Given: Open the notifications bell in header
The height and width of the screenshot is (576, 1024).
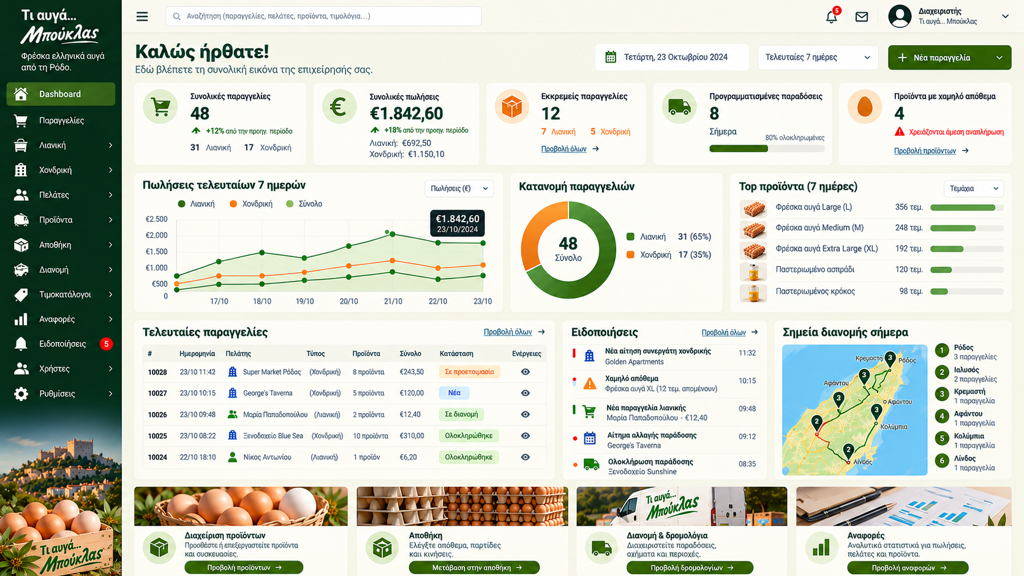Looking at the screenshot, I should [x=832, y=17].
